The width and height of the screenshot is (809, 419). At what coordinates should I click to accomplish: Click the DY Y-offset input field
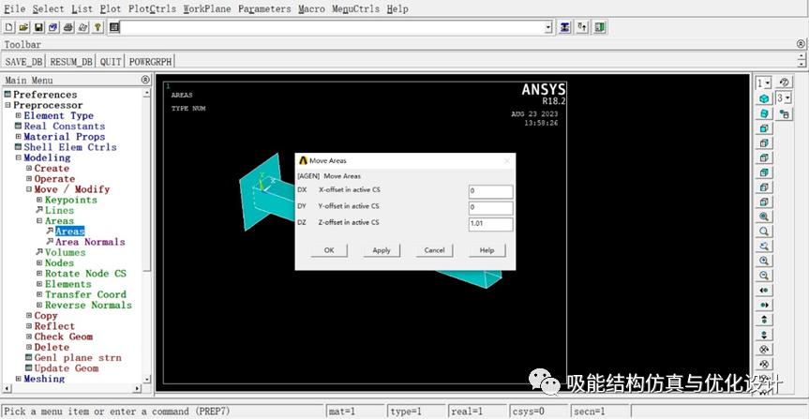coord(490,208)
